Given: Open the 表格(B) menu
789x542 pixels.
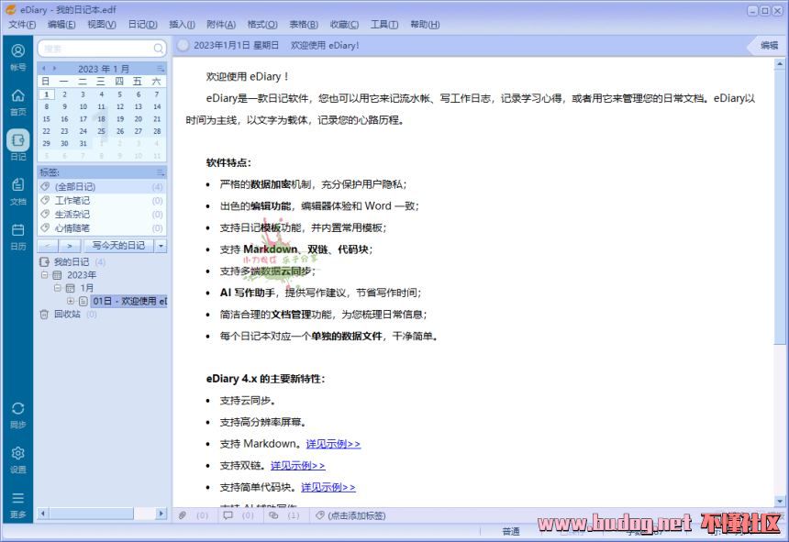Looking at the screenshot, I should [x=304, y=25].
